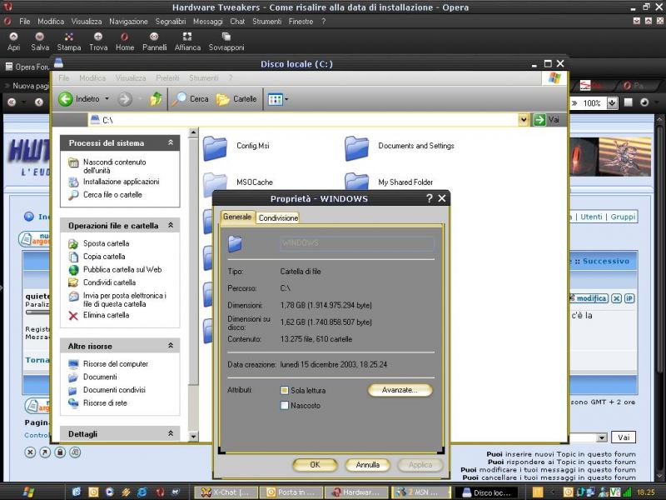Open the forum jump dropdown beside Vai

pyautogui.click(x=601, y=437)
